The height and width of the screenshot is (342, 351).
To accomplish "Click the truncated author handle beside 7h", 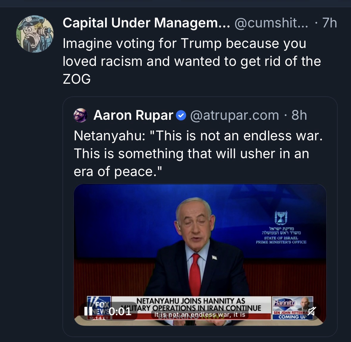I will tap(272, 23).
